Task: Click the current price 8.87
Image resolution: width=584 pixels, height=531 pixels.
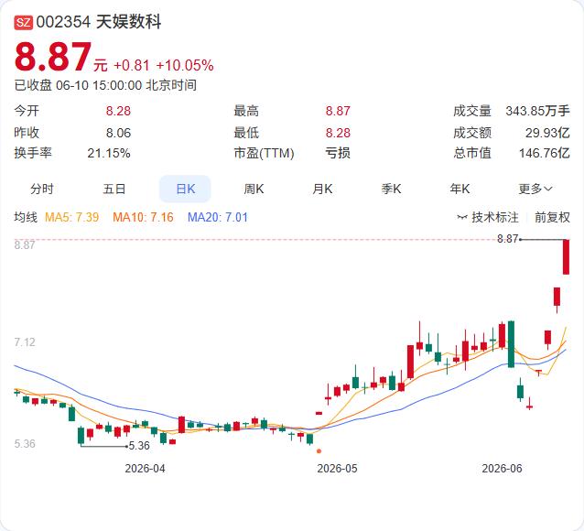Action: coord(53,57)
